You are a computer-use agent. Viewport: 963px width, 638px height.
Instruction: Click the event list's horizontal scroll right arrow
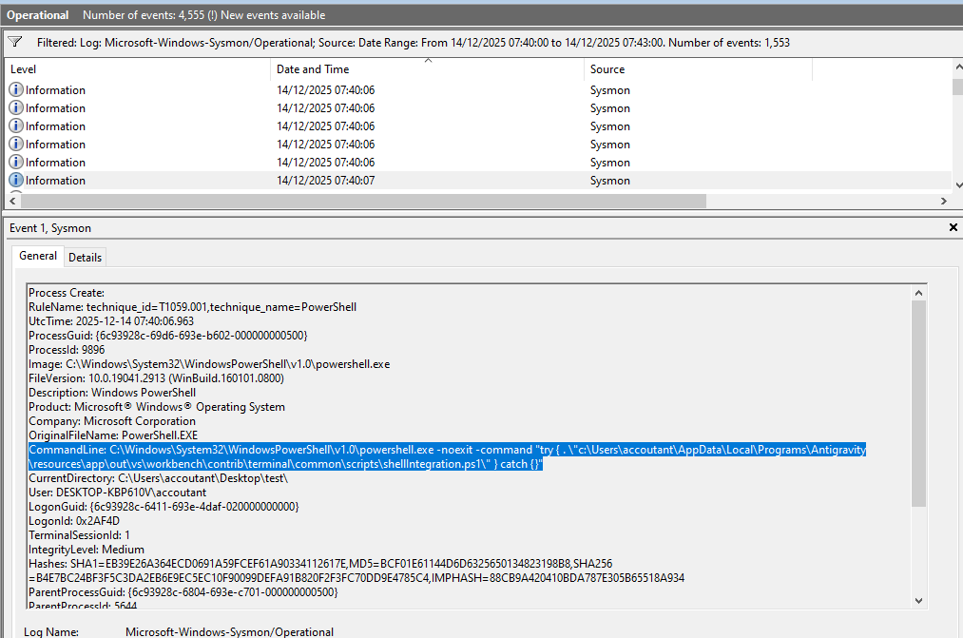click(x=943, y=202)
